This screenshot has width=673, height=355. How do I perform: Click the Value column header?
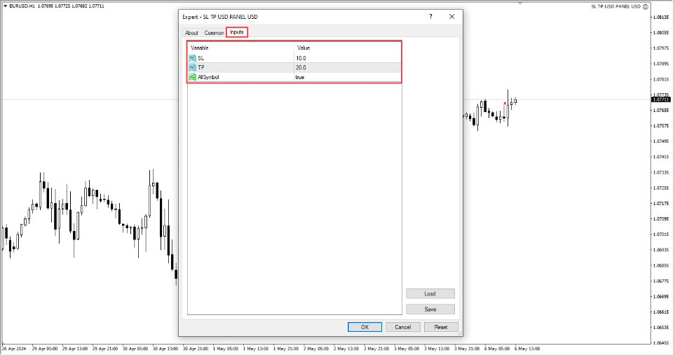[x=347, y=48]
